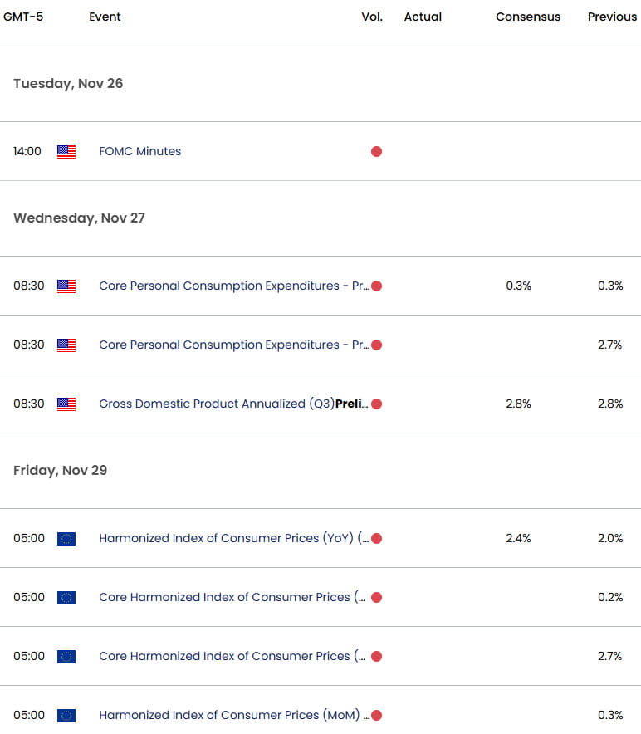Click the 2.0% previous value on HICP row

(609, 538)
